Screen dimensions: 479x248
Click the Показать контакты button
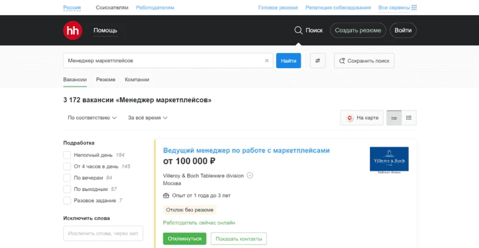coord(239,239)
